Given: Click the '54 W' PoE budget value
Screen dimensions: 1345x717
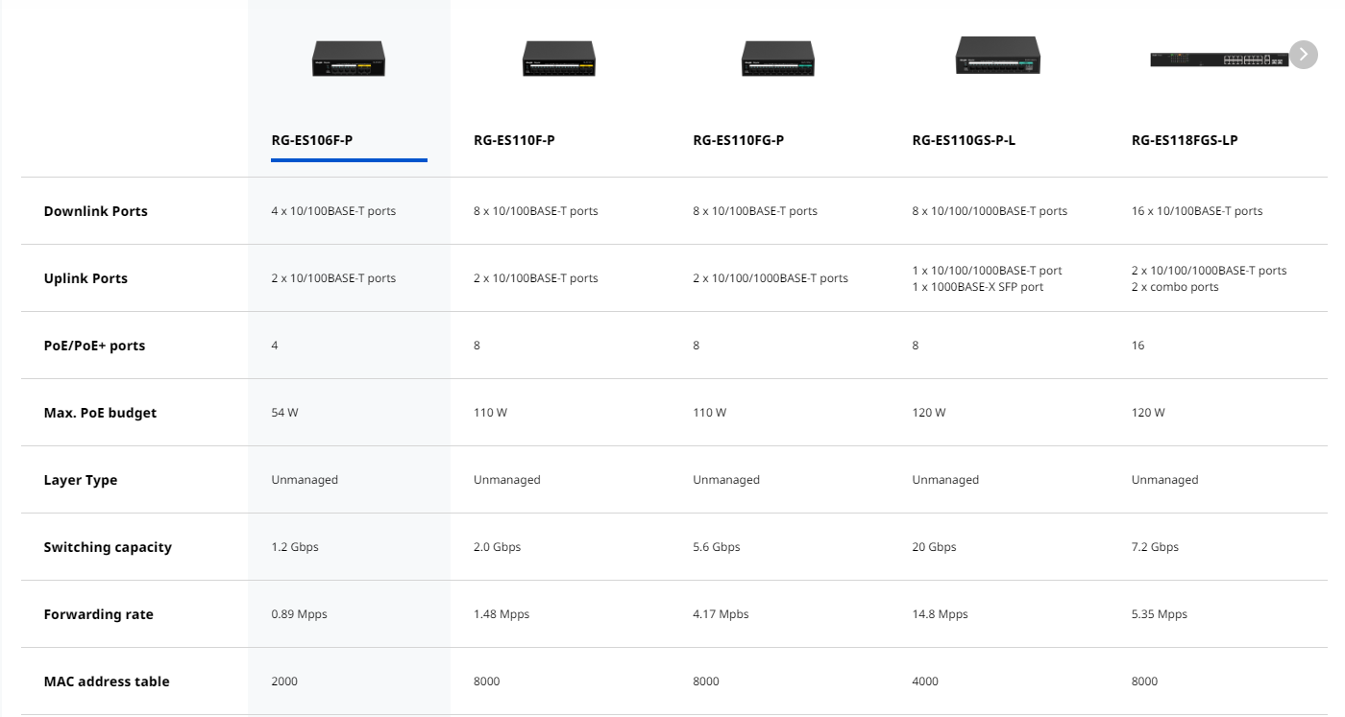Looking at the screenshot, I should 285,413.
